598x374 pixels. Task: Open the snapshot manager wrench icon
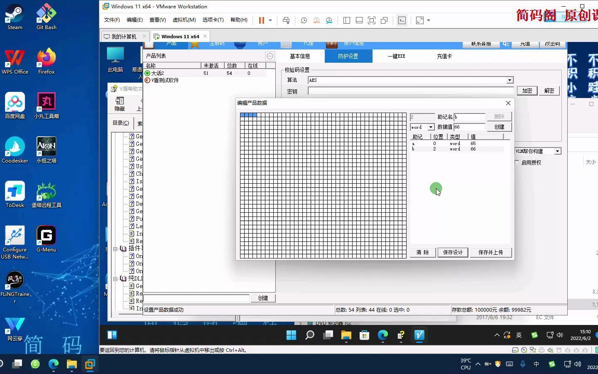[329, 20]
